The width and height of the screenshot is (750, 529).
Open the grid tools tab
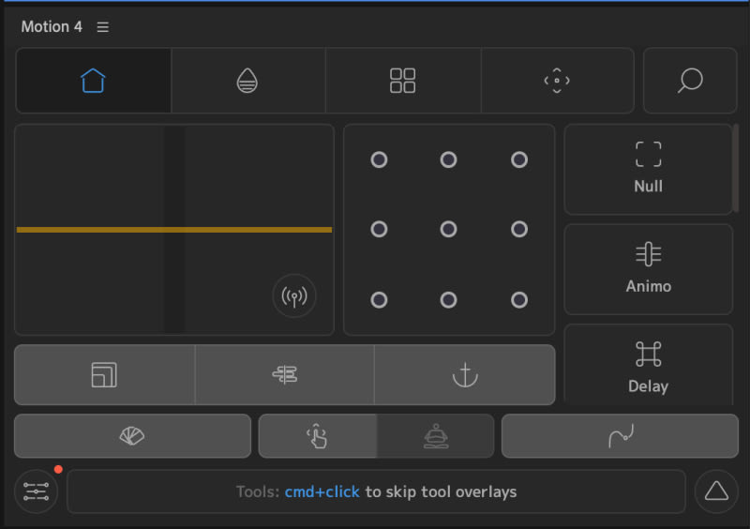[402, 81]
